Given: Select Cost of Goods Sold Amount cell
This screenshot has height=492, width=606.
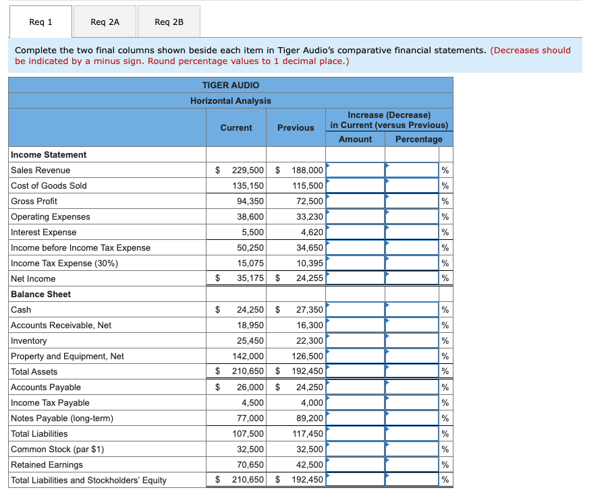Looking at the screenshot, I should pos(355,185).
